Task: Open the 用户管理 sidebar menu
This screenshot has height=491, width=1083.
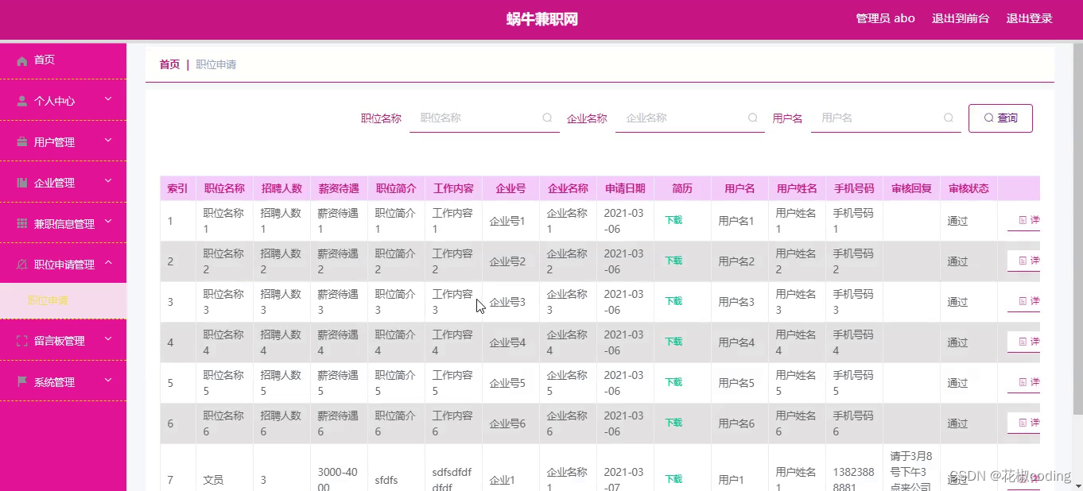Action: 63,142
